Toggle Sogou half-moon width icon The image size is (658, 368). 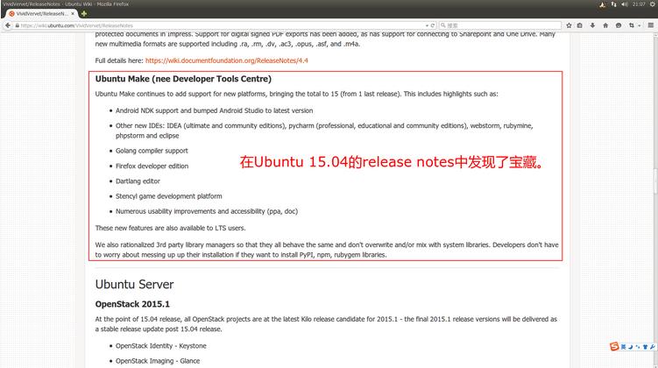point(630,347)
